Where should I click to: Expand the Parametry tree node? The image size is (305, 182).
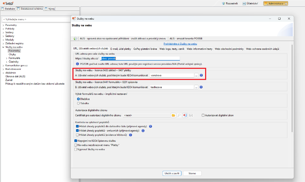click(x=3, y=25)
